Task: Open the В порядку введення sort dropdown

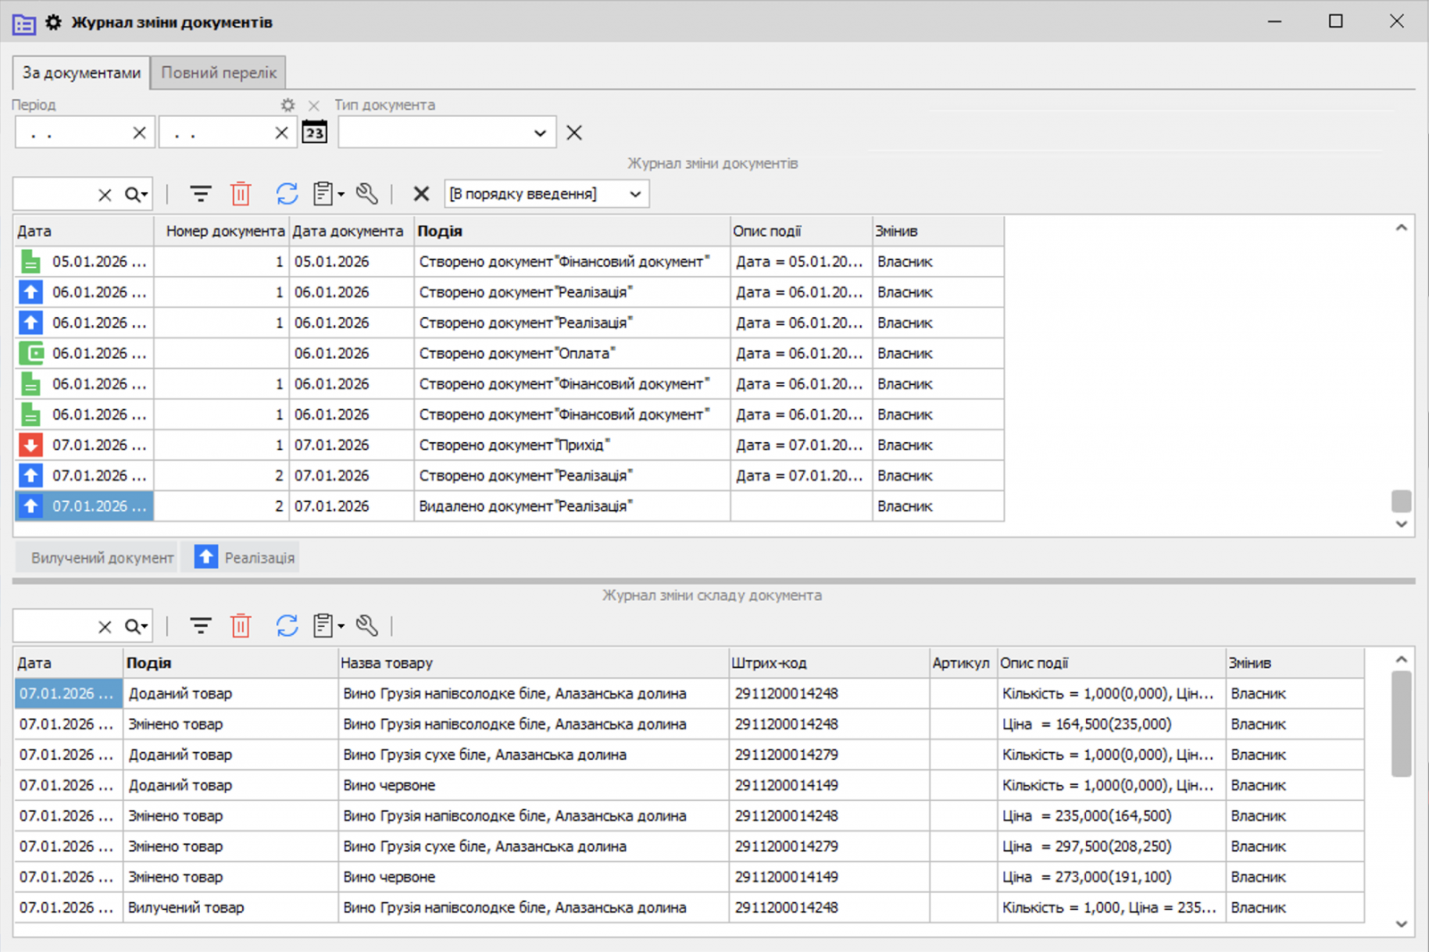Action: (546, 193)
